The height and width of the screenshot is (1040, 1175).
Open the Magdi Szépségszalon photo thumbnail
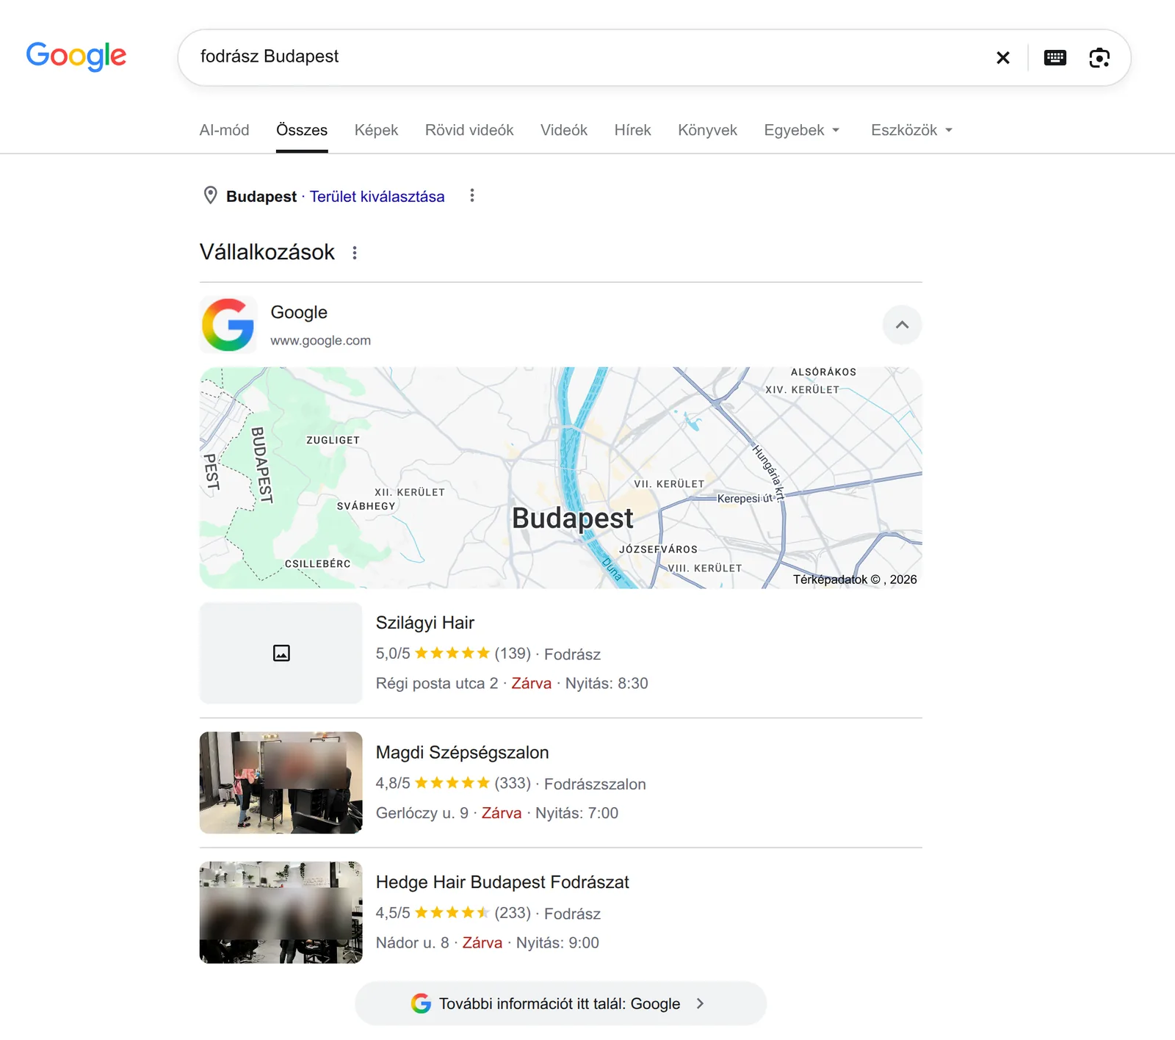click(x=281, y=782)
